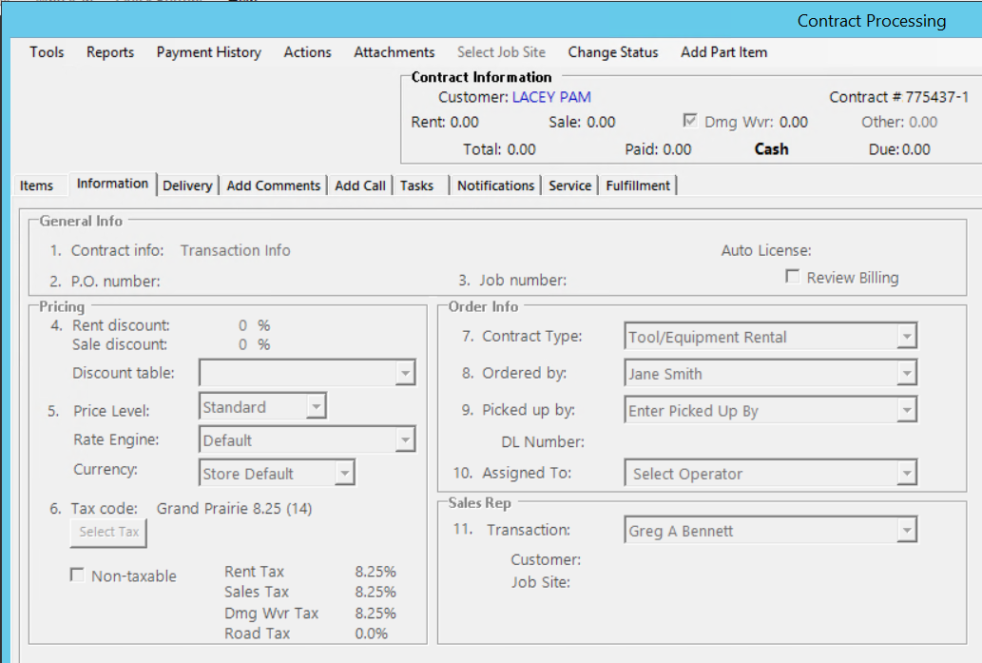Viewport: 982px width, 663px height.
Task: Expand the Assigned To operator dropdown
Action: click(x=907, y=474)
